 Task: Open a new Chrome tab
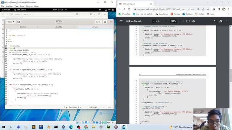(x=157, y=4)
